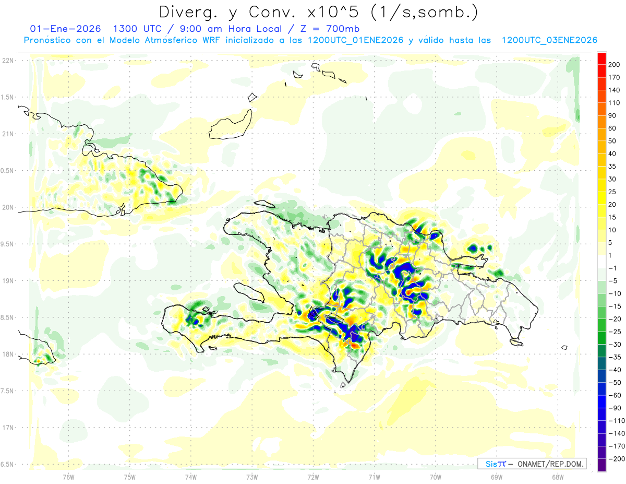Image resolution: width=626 pixels, height=484 pixels.
Task: Click the valid-until time '1200UTC_03ENE2026'
Action: tap(549, 40)
